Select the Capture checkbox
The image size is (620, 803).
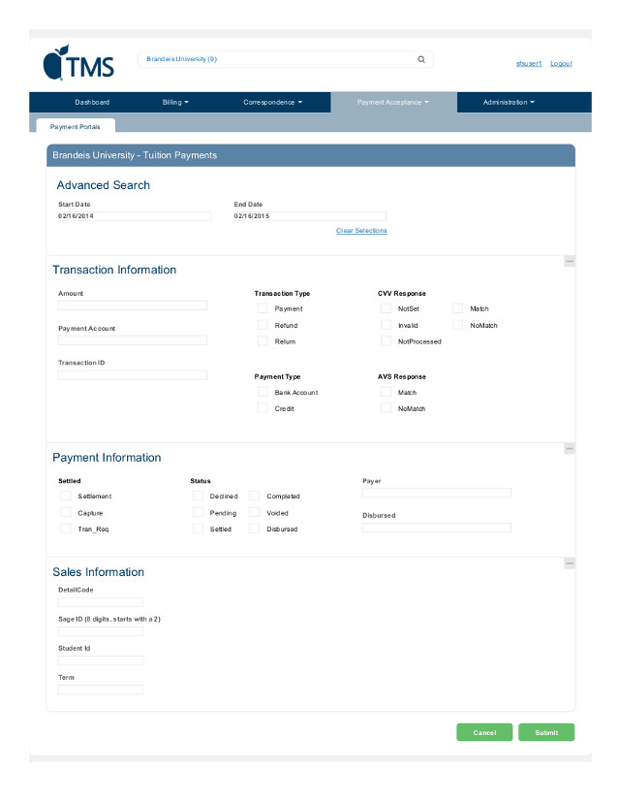point(66,512)
